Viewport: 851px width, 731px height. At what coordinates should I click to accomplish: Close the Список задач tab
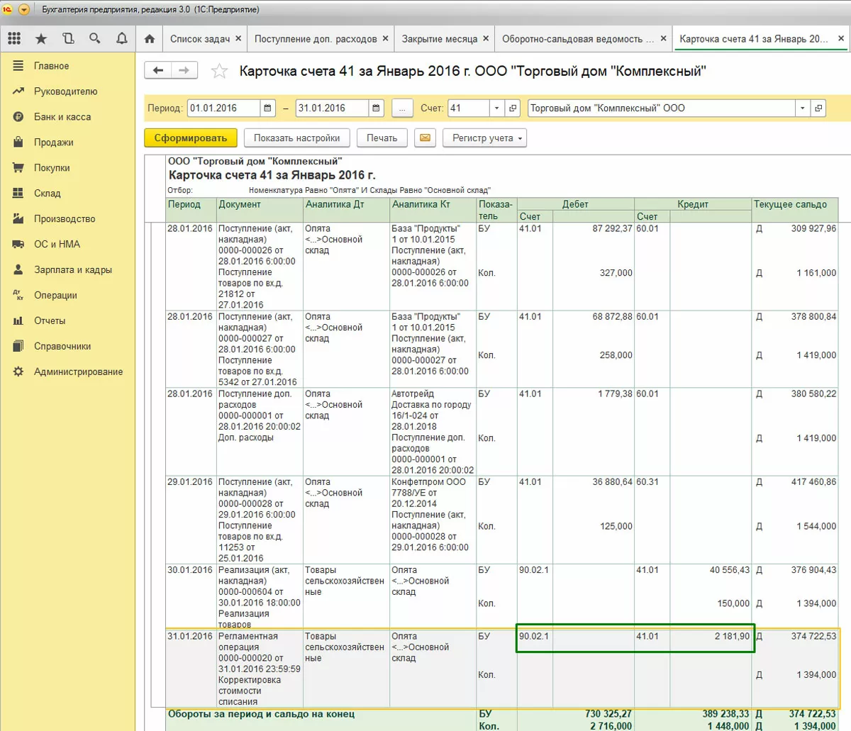pos(238,39)
